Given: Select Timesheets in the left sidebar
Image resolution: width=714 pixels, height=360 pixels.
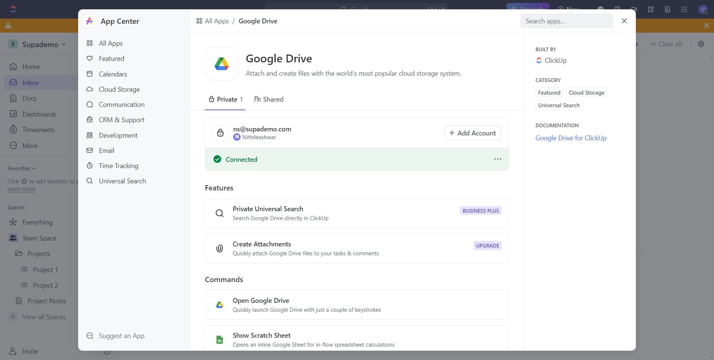Looking at the screenshot, I should (38, 130).
